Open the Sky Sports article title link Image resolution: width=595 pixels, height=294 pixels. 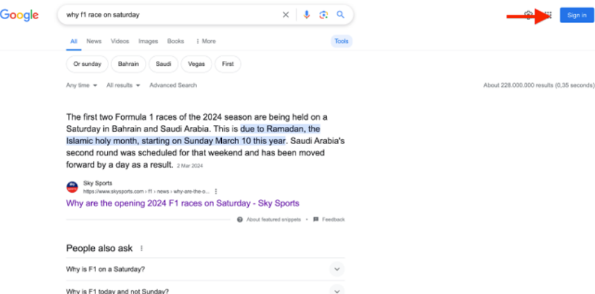click(183, 203)
